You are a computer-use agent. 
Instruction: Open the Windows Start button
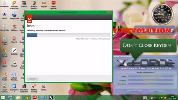(3, 97)
